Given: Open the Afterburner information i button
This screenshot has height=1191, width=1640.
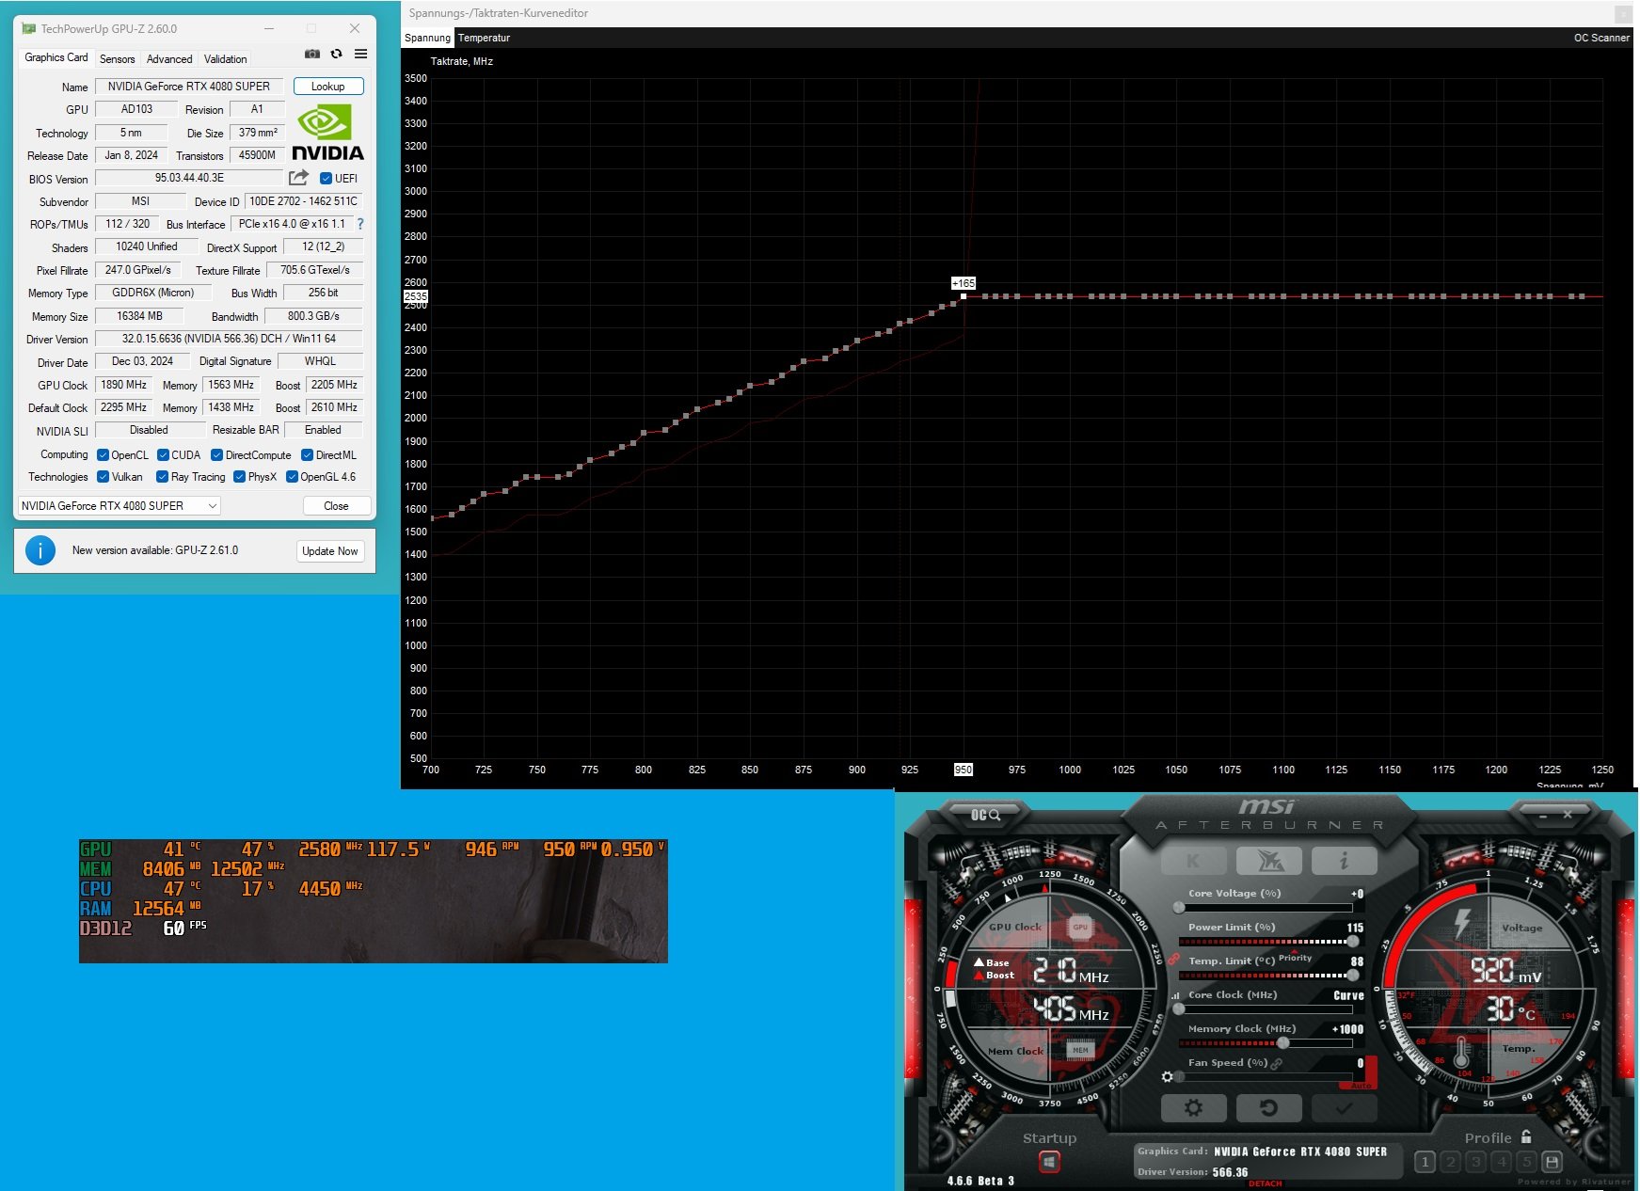Looking at the screenshot, I should point(1344,860).
